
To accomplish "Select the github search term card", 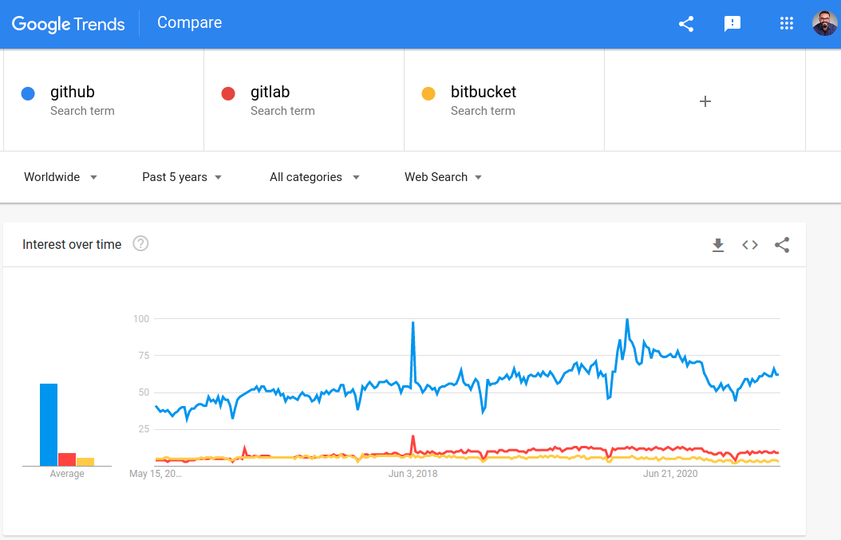I will point(104,101).
